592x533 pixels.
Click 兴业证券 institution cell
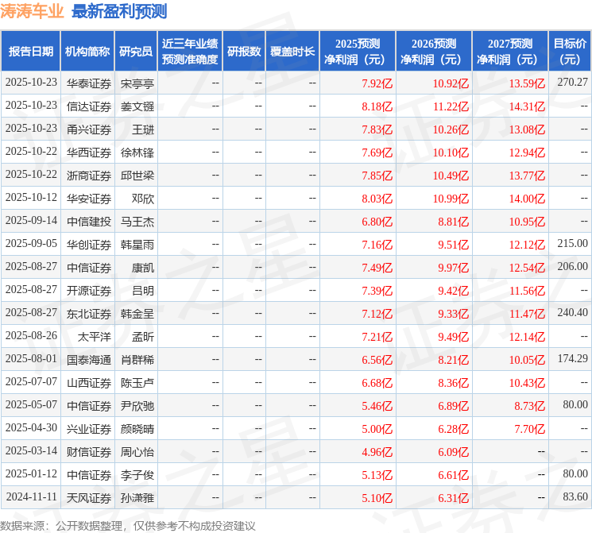point(89,429)
